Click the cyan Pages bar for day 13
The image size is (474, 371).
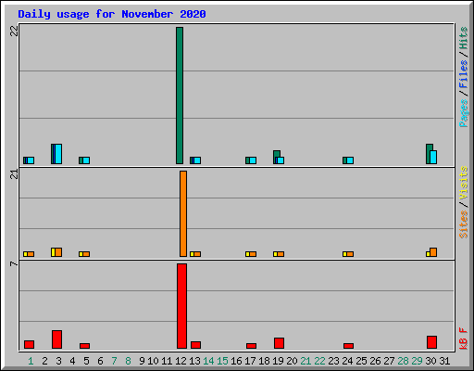tap(197, 160)
